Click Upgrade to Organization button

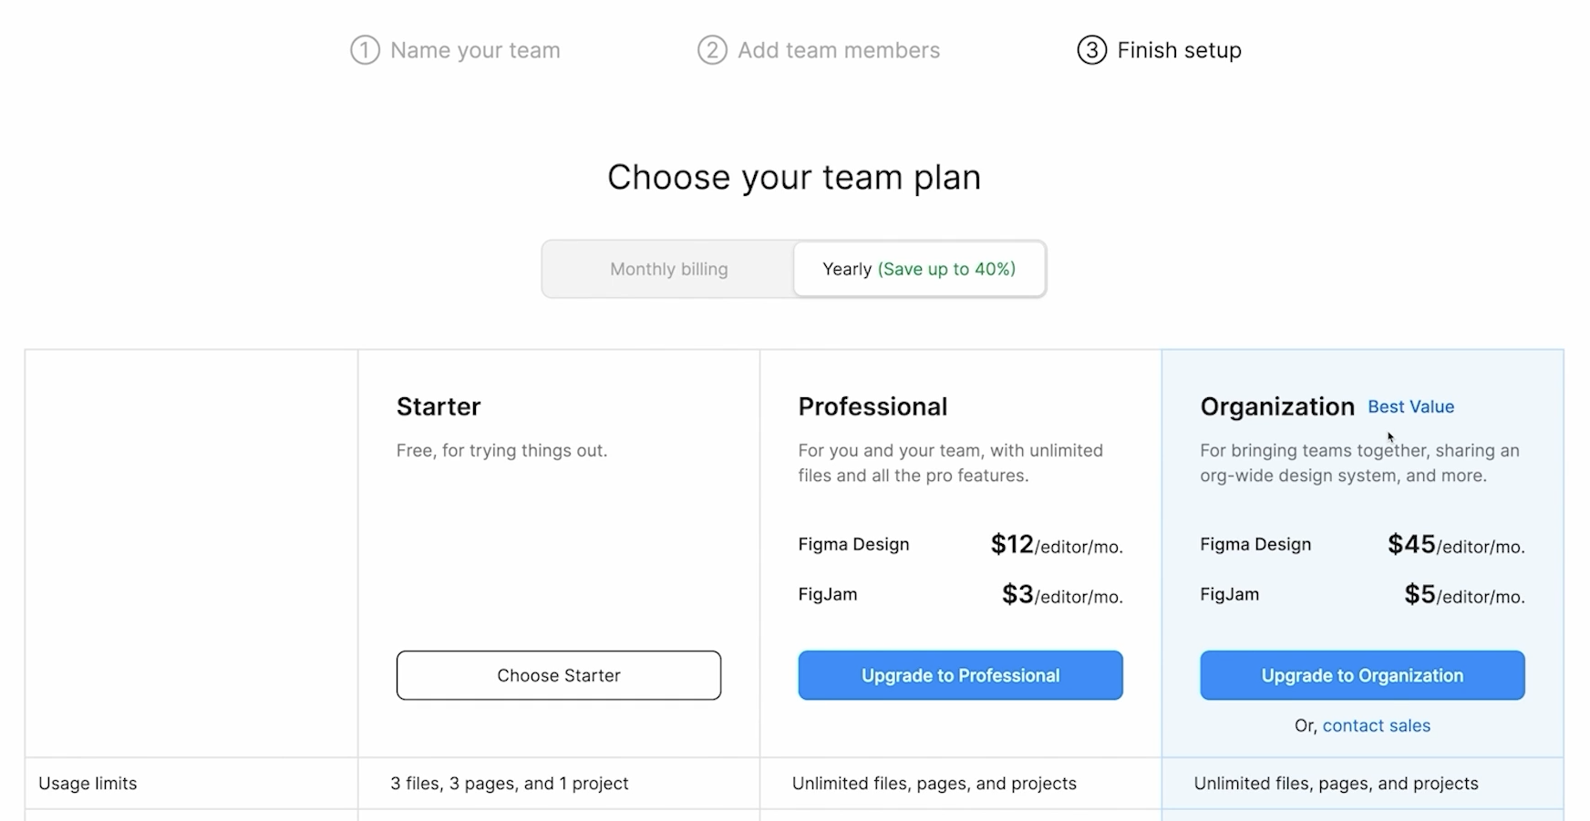pyautogui.click(x=1362, y=675)
